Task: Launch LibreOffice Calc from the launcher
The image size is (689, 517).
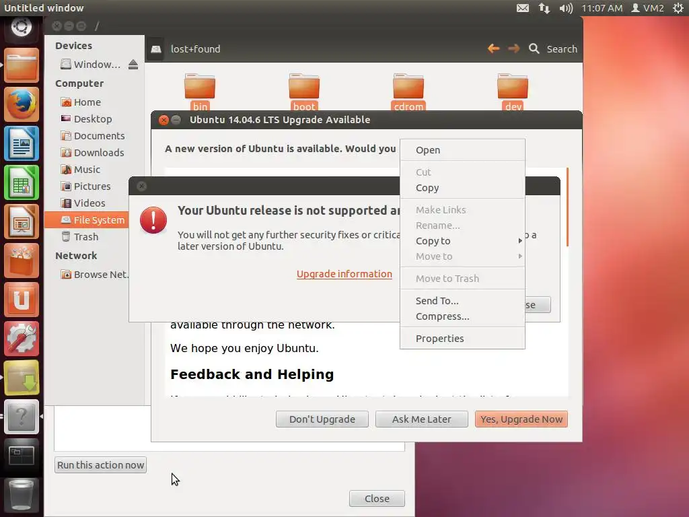Action: click(x=22, y=182)
